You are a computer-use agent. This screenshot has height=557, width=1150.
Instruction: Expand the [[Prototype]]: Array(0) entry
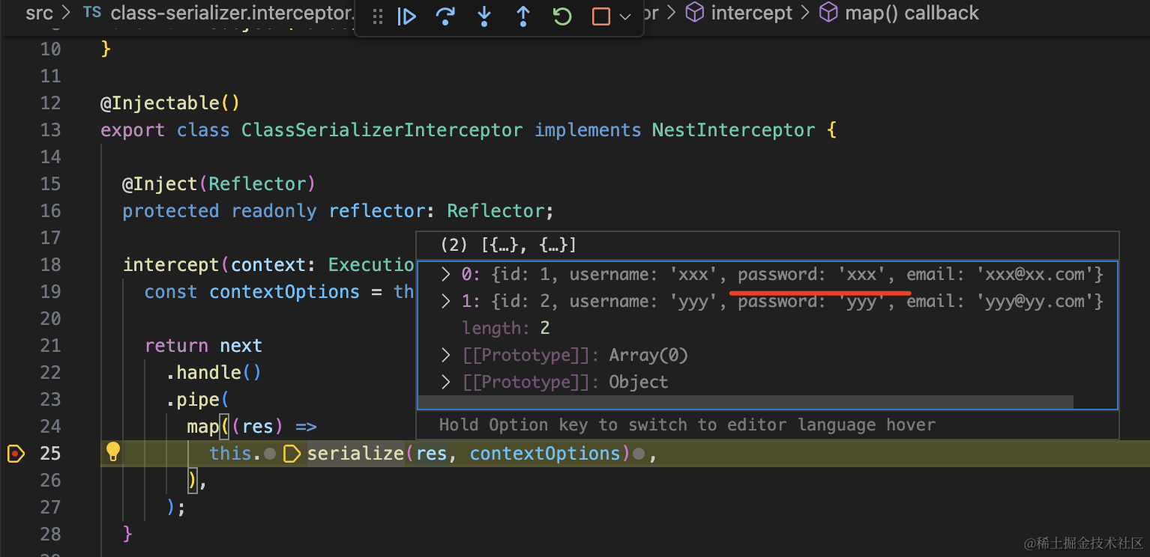coord(446,355)
